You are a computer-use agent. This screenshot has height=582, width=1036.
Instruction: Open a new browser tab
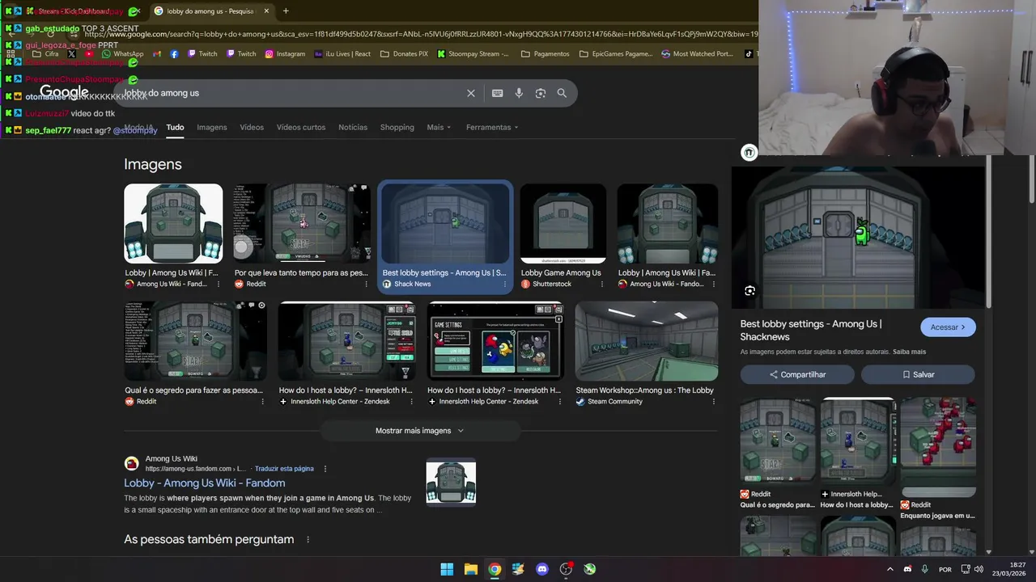pos(286,11)
